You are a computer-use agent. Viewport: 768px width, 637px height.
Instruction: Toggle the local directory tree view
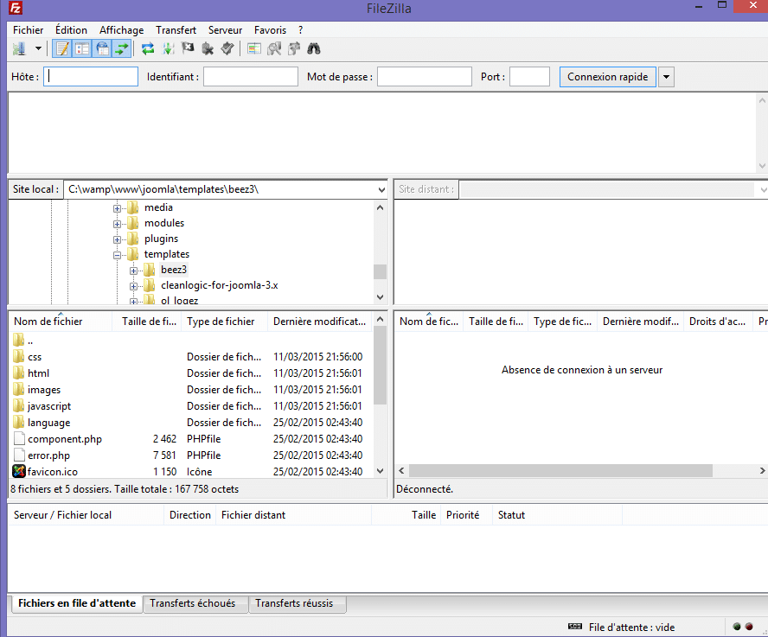pyautogui.click(x=82, y=48)
